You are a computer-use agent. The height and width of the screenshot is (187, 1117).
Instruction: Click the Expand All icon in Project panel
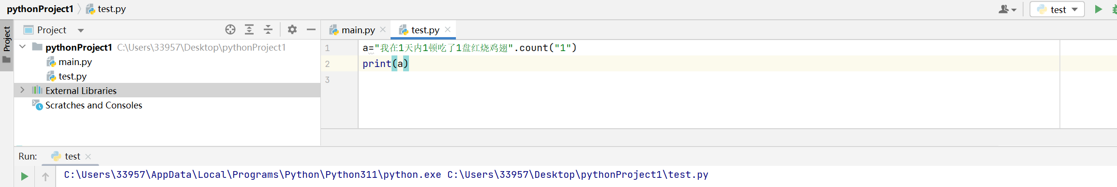click(249, 29)
